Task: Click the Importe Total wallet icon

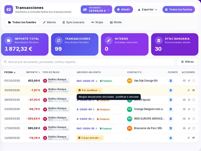Action: coord(9,41)
